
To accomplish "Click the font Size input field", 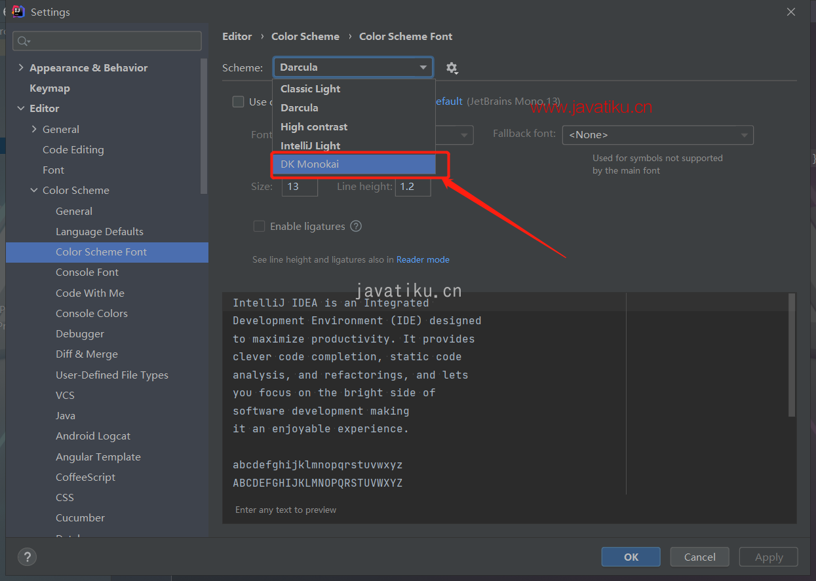I will click(x=300, y=186).
